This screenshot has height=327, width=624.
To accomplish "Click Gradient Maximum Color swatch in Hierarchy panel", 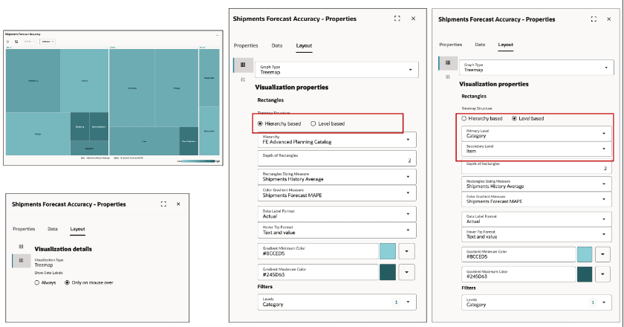I will [x=388, y=272].
